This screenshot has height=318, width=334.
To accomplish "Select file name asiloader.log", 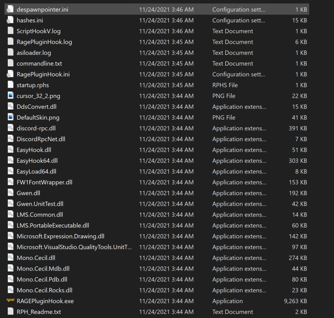I will click(x=34, y=53).
